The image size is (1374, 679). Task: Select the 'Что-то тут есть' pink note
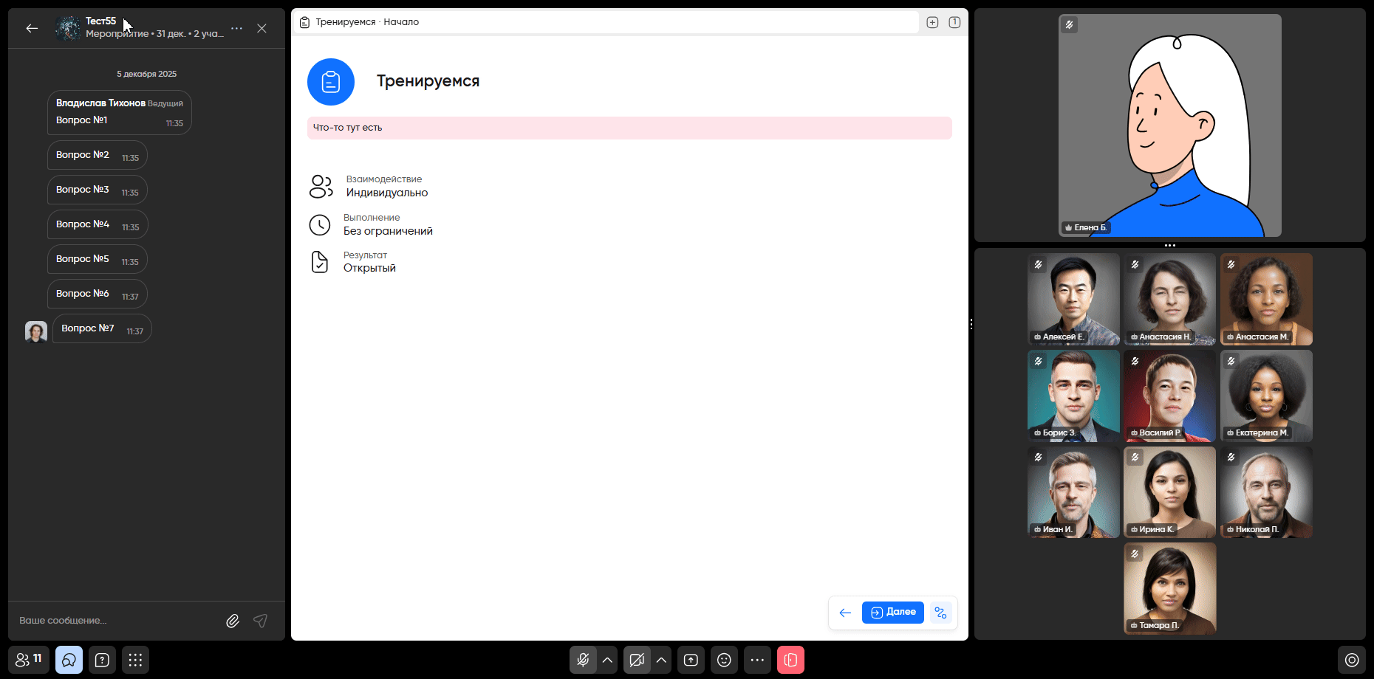(629, 128)
